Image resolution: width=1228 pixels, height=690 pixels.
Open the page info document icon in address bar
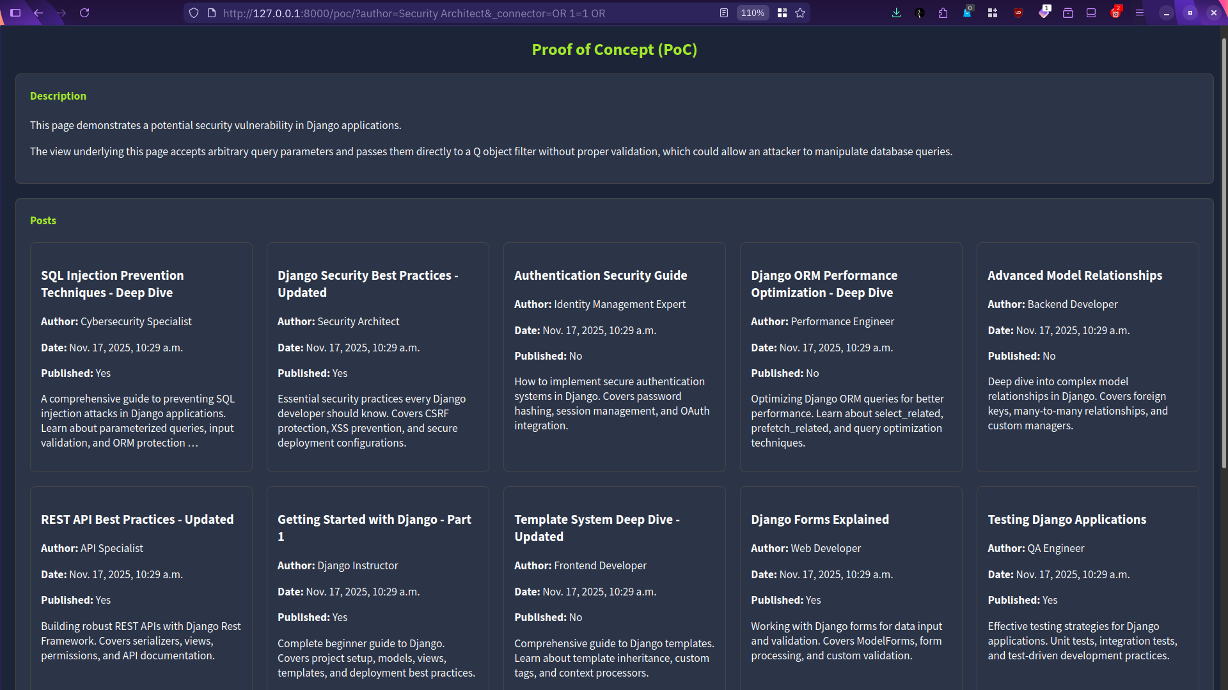click(x=212, y=13)
